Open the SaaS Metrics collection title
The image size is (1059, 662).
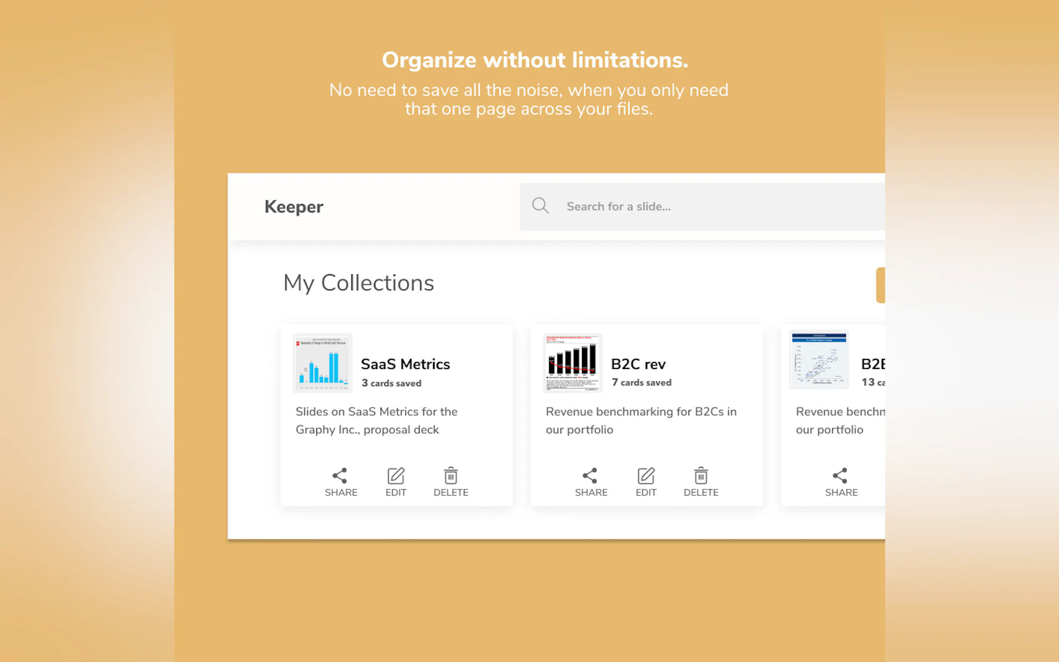tap(405, 364)
